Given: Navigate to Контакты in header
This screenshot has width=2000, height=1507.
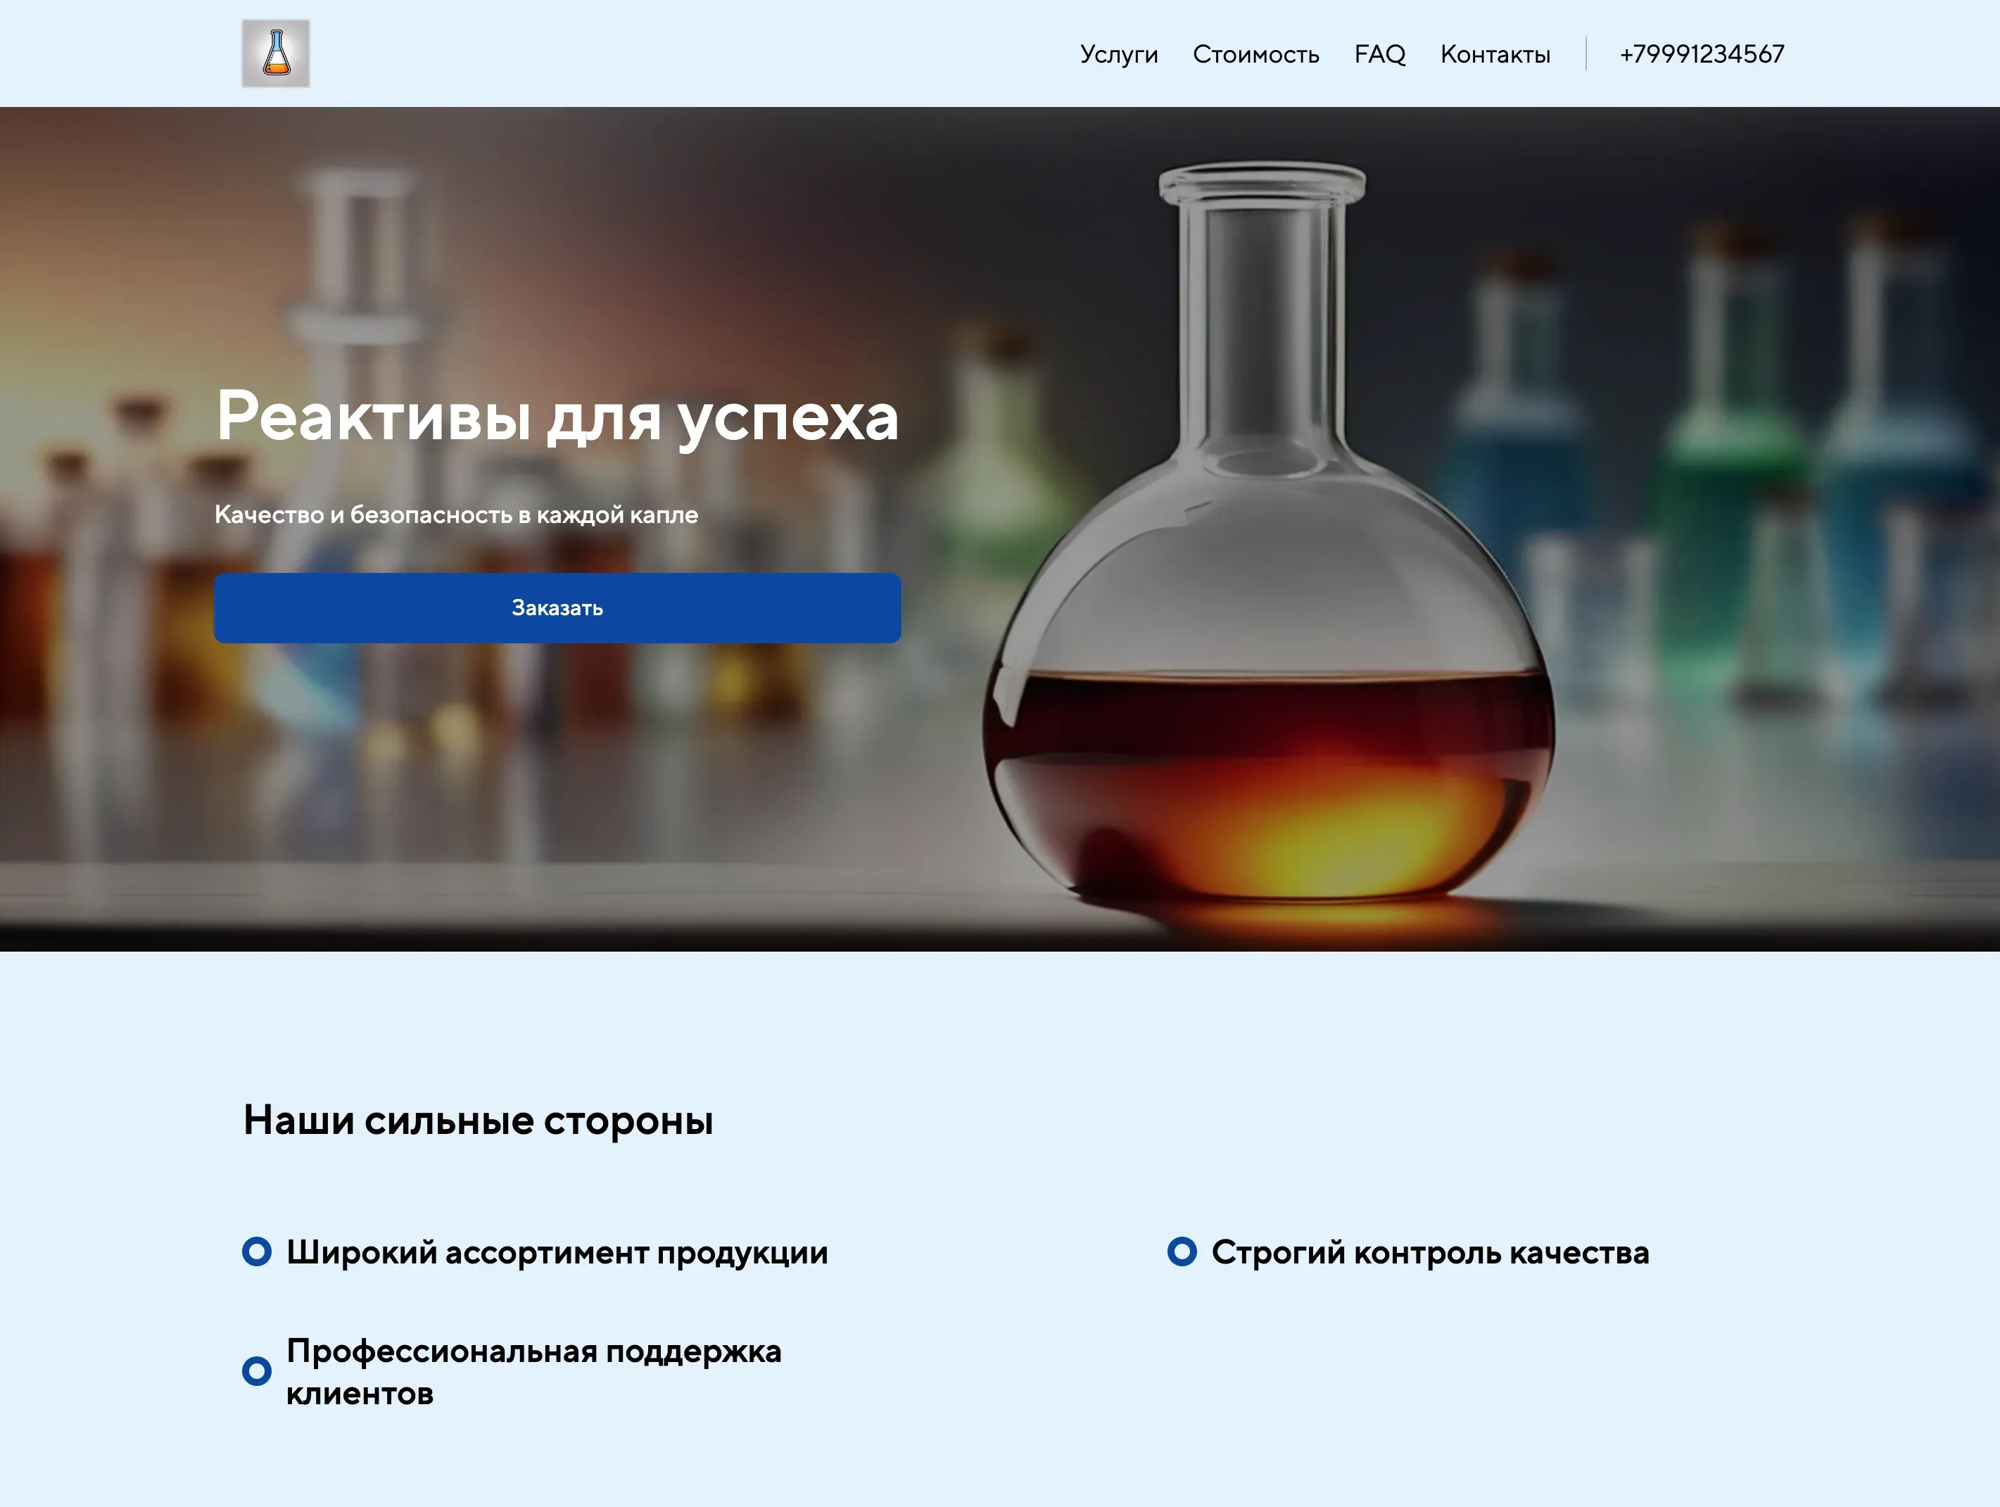Looking at the screenshot, I should click(x=1495, y=54).
